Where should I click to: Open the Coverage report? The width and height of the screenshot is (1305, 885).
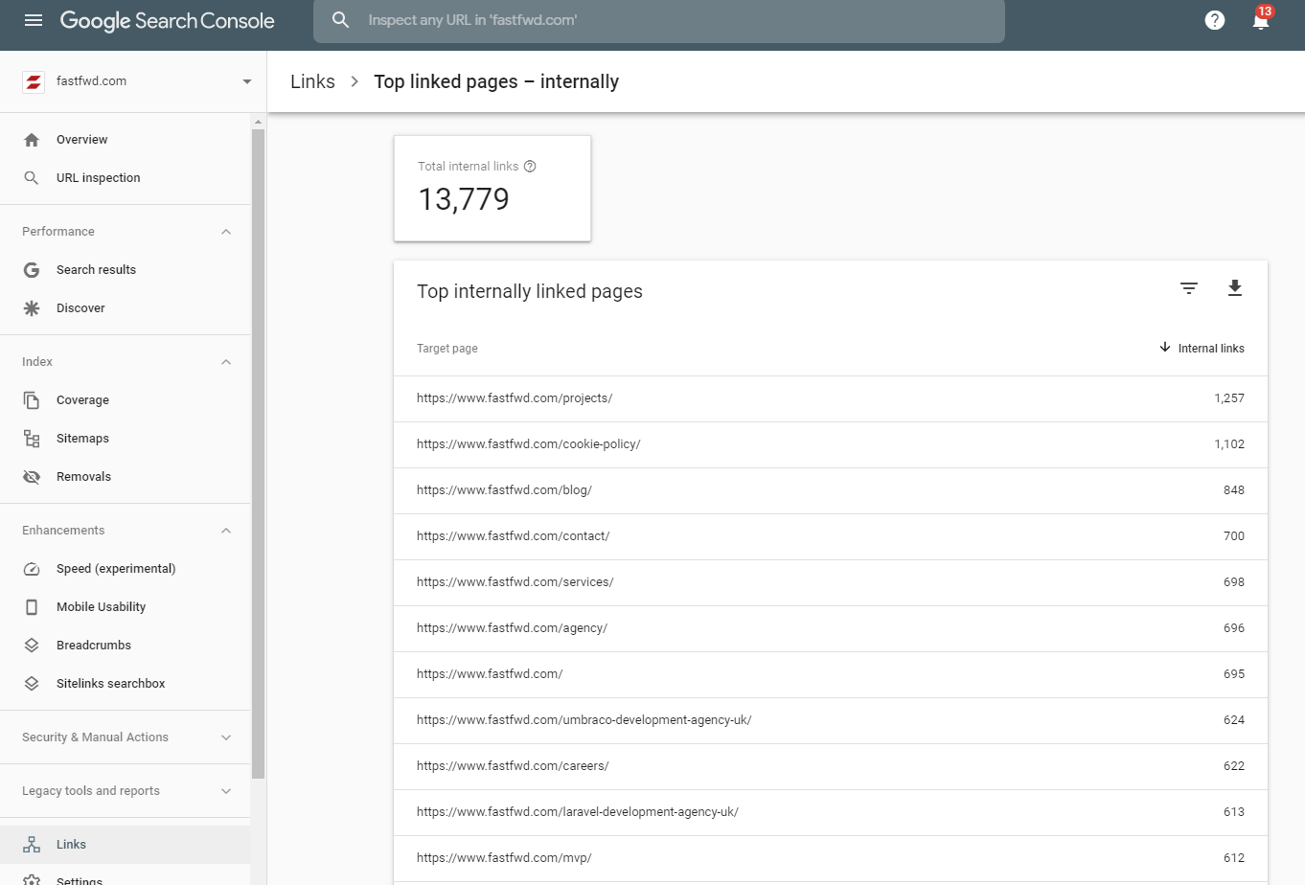[125, 400]
